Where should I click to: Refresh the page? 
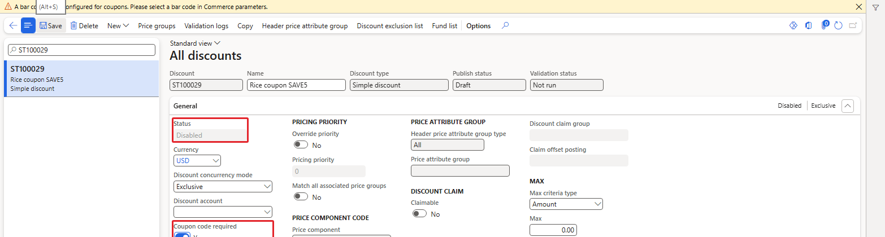pos(839,25)
